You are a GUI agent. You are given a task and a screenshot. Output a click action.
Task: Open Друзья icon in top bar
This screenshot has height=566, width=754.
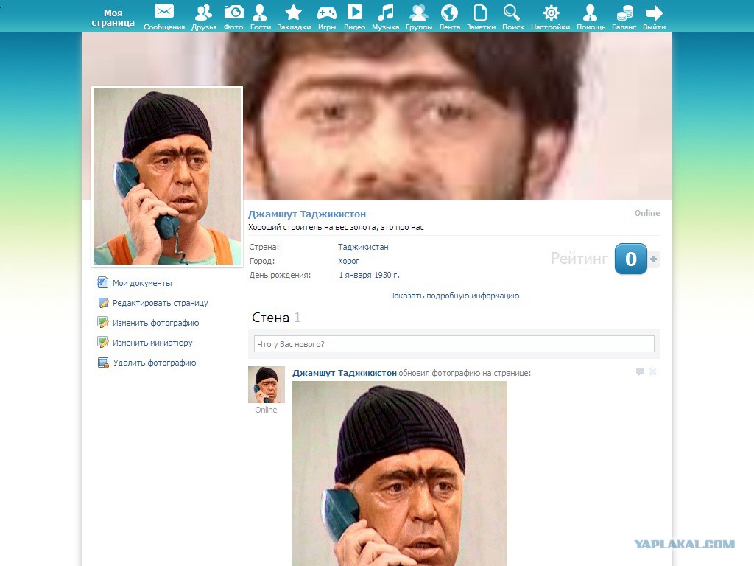[x=204, y=12]
